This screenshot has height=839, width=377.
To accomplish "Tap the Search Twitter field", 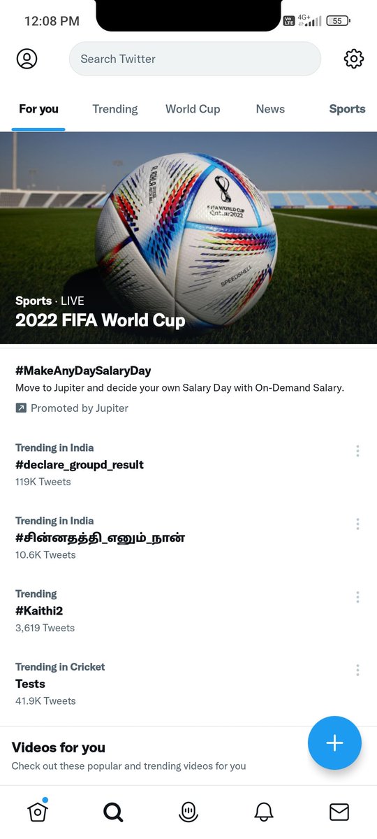I will pyautogui.click(x=195, y=59).
